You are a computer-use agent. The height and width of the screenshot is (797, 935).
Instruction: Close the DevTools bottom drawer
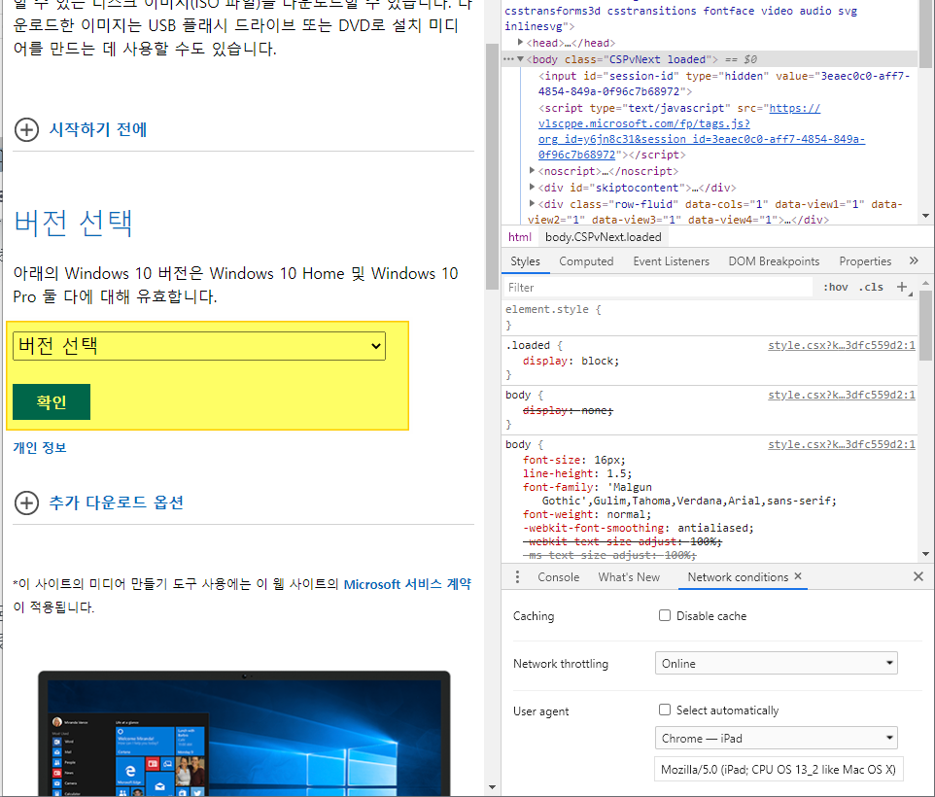click(x=918, y=576)
